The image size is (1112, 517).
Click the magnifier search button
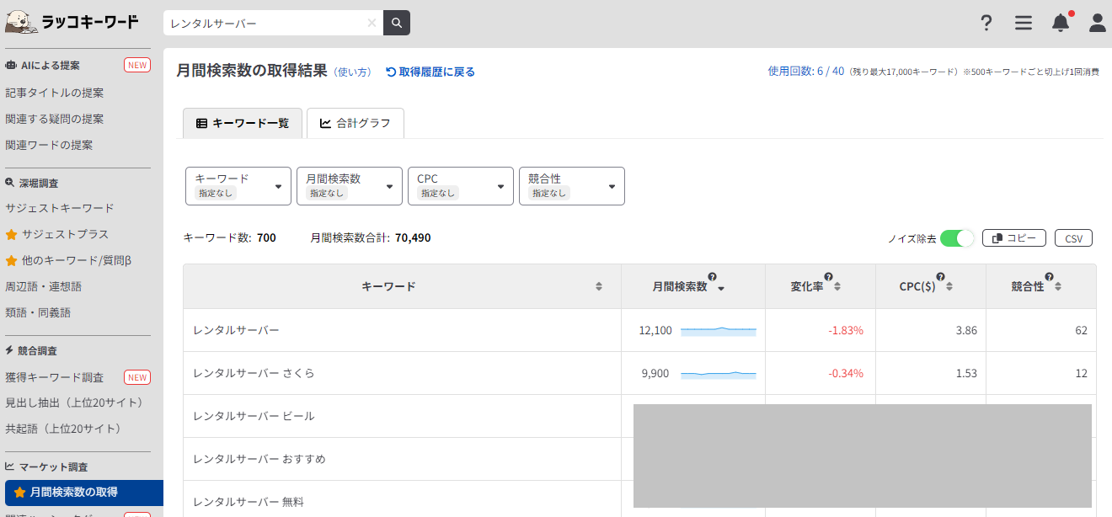pos(396,23)
